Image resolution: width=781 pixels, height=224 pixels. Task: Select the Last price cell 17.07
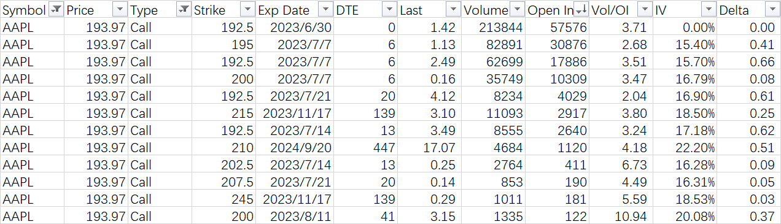pyautogui.click(x=429, y=147)
